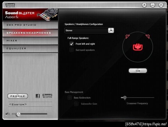Open the SBX Pro Studio section
This screenshot has height=127, width=168.
(30, 25)
